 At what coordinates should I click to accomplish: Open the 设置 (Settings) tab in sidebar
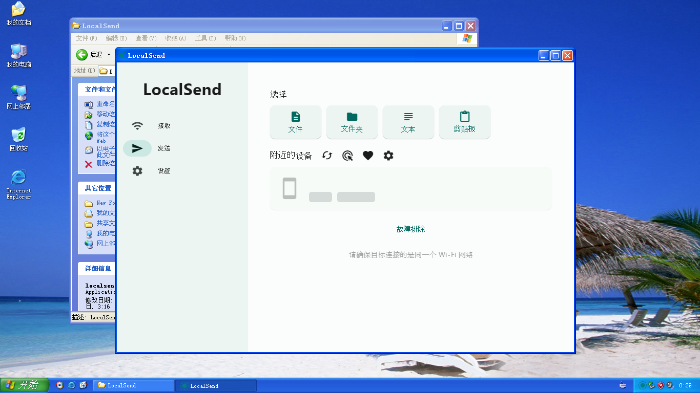point(152,171)
